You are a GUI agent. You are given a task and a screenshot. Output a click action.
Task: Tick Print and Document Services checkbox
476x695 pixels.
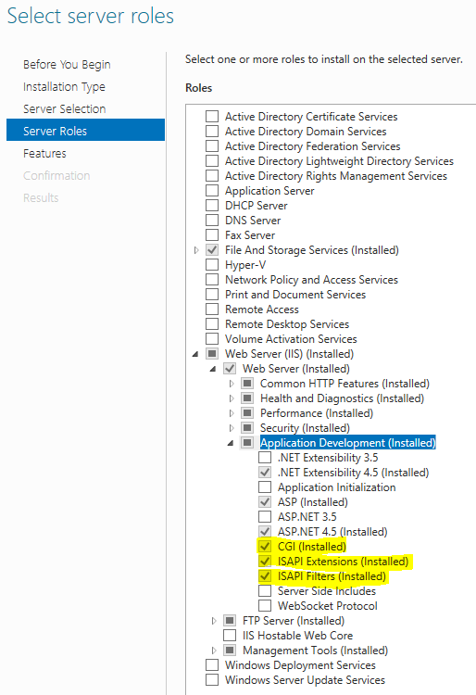click(212, 295)
